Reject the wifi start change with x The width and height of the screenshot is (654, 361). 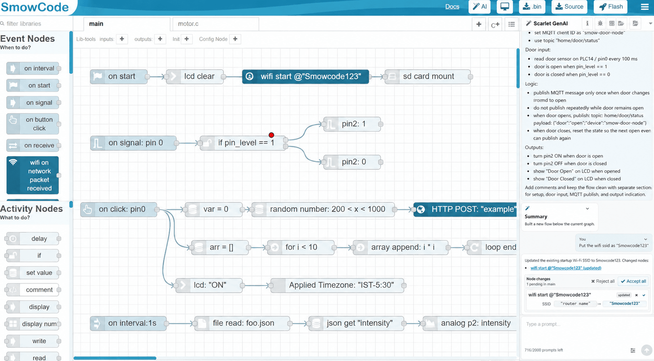[x=637, y=295]
